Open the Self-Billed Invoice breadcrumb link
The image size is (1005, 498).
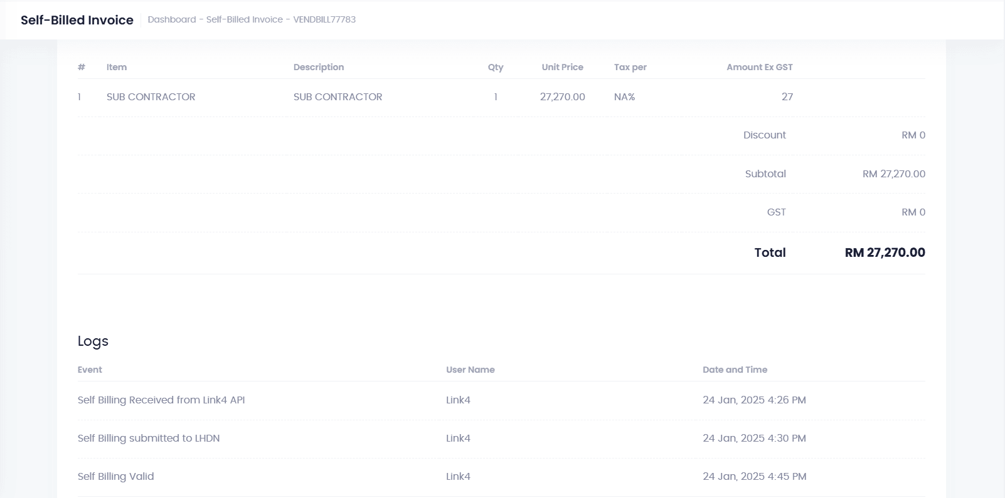coord(244,19)
